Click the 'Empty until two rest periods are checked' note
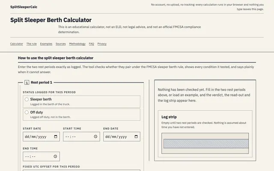This screenshot has width=274, height=171. [x=204, y=125]
